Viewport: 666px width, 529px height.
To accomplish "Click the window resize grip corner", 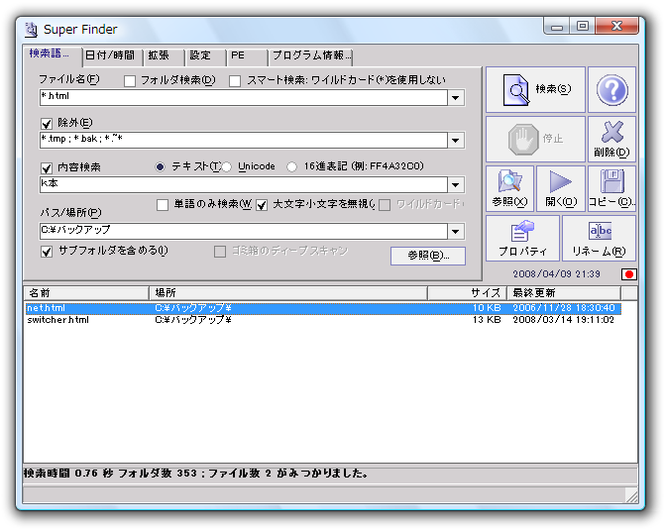I will coord(631,496).
